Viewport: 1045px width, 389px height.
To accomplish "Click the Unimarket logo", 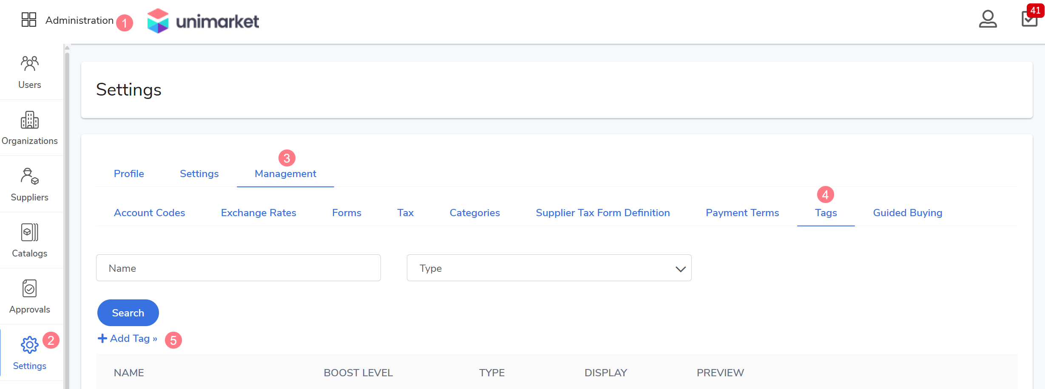I will [x=203, y=21].
